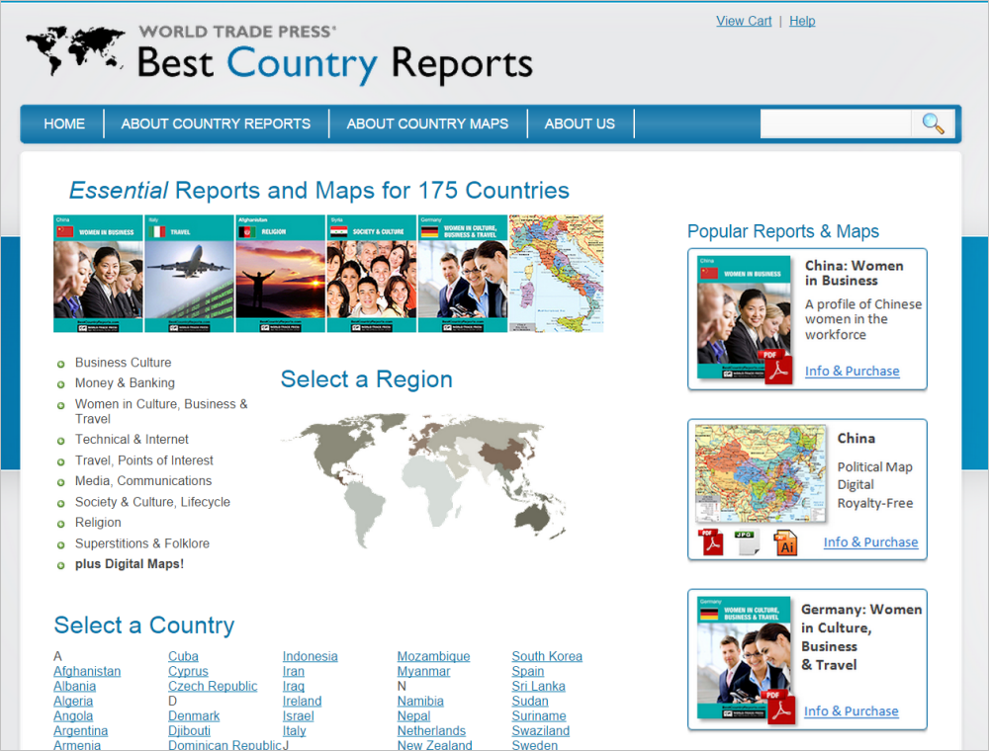Click the Adobe Illustrator Ai icon
The image size is (989, 751).
785,542
